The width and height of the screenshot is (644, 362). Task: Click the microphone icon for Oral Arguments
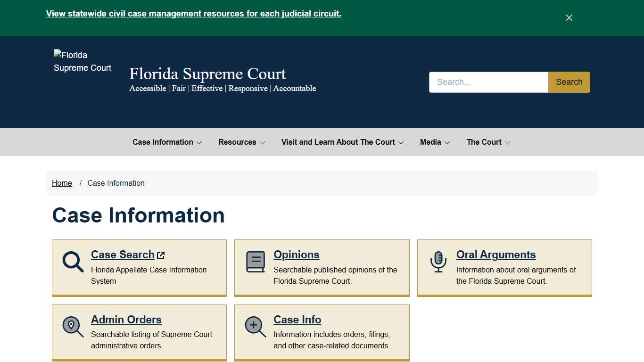[438, 261]
